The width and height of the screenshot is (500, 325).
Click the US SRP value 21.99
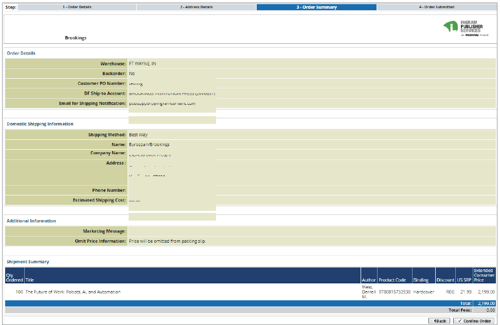[x=466, y=292]
